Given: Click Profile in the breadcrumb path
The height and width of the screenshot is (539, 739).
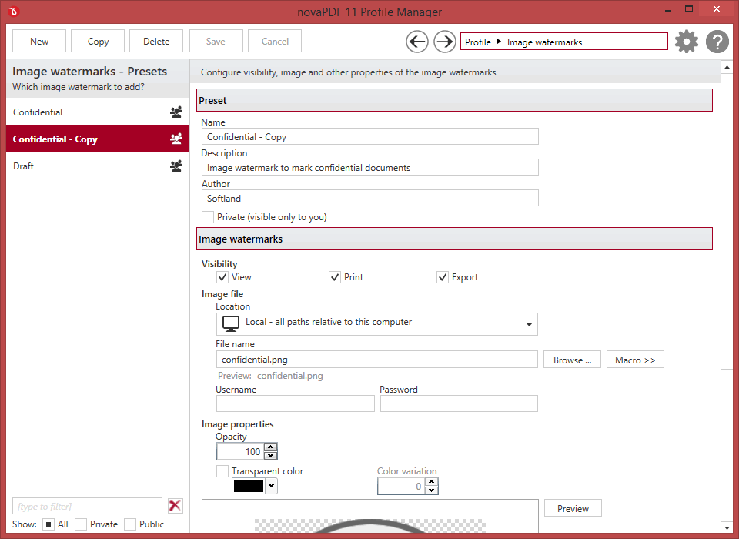Looking at the screenshot, I should 478,42.
